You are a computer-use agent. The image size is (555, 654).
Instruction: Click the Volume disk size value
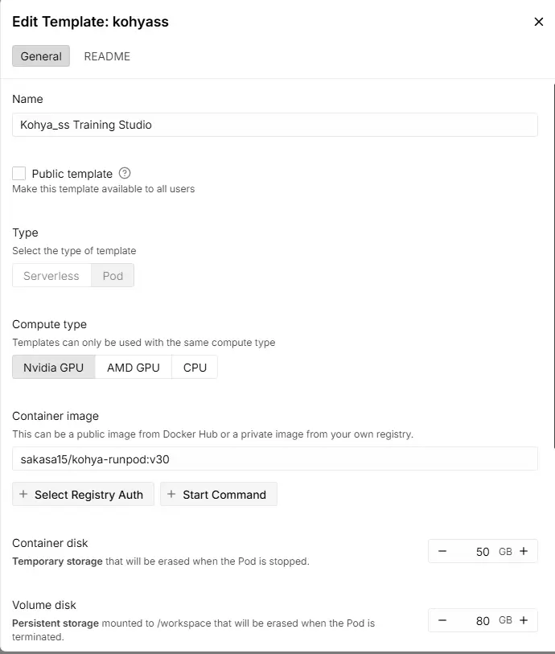point(482,621)
